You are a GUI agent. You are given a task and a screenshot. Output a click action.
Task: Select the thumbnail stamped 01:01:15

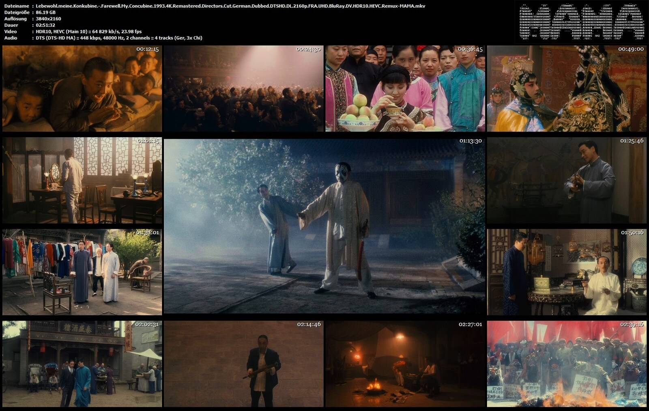pyautogui.click(x=82, y=180)
